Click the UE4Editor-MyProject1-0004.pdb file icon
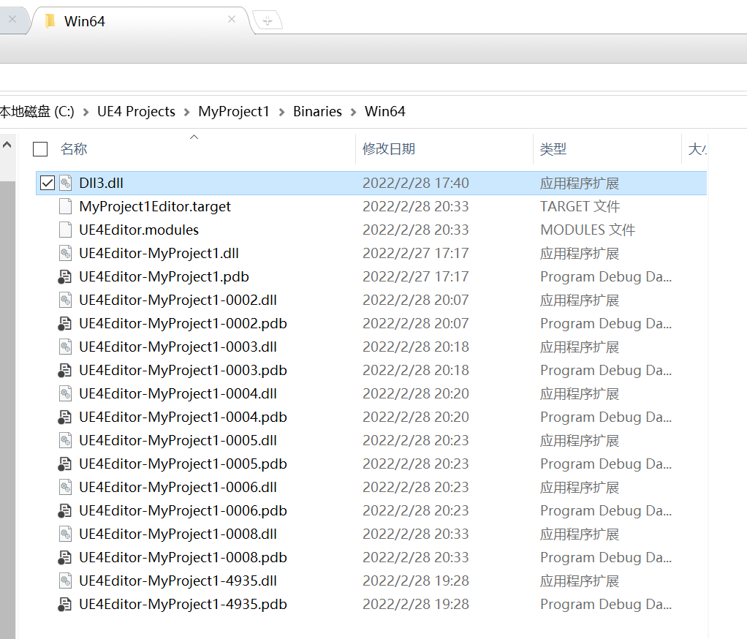The width and height of the screenshot is (747, 639). (65, 417)
